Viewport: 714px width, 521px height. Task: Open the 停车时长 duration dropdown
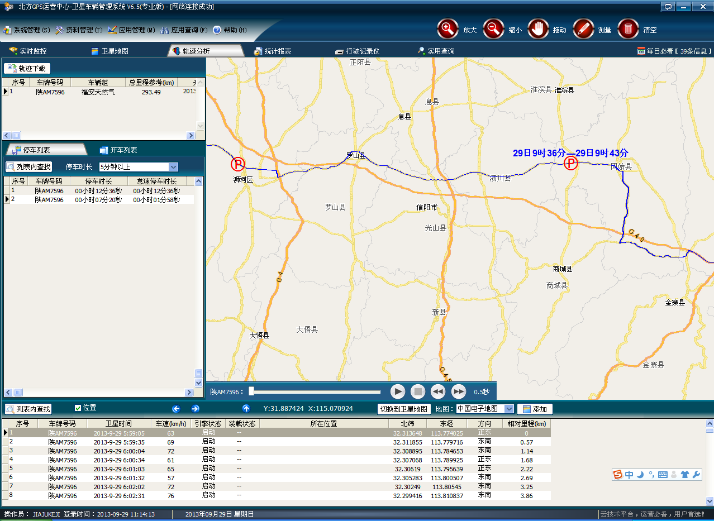point(173,167)
